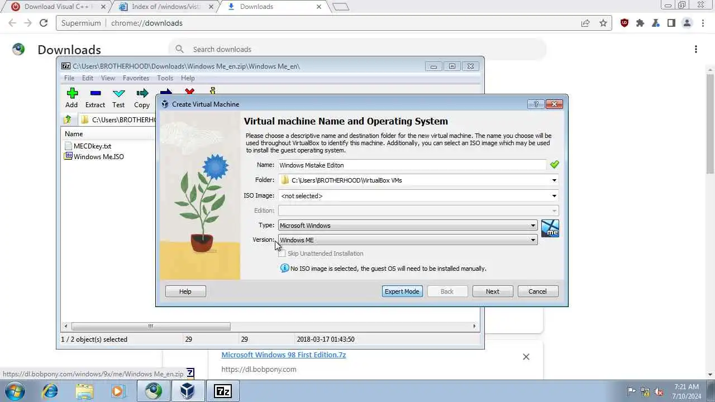Click the flask experiments icon in toolbar

click(656, 23)
